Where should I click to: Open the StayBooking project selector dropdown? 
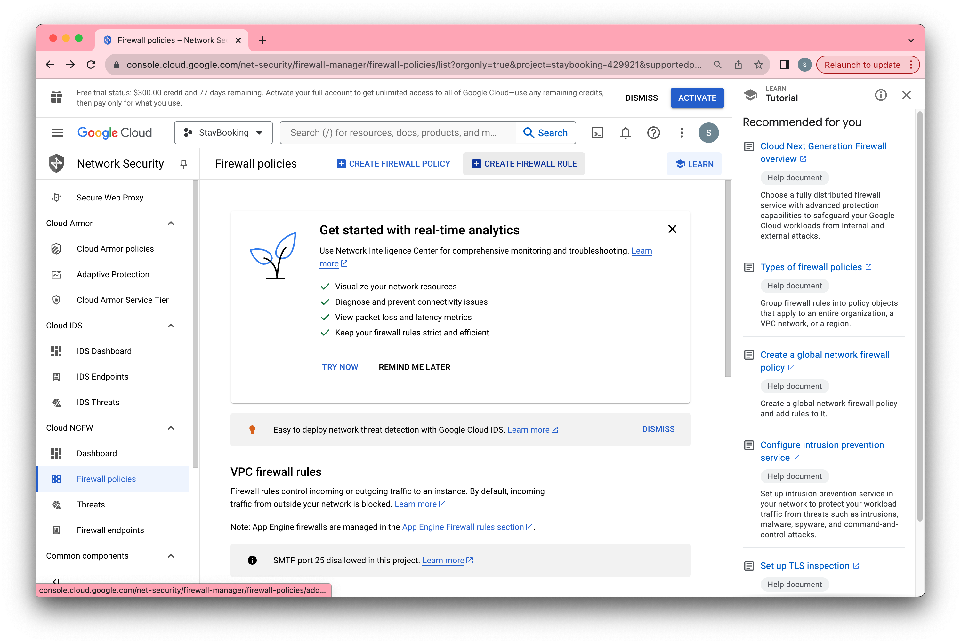click(223, 133)
